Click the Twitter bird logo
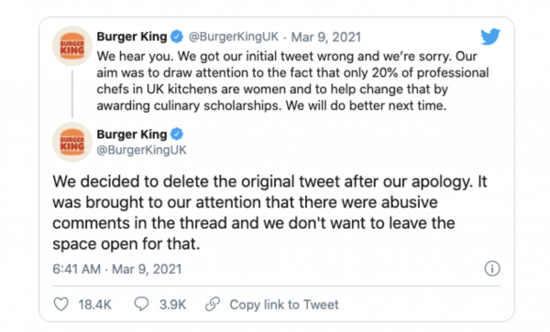 point(490,37)
